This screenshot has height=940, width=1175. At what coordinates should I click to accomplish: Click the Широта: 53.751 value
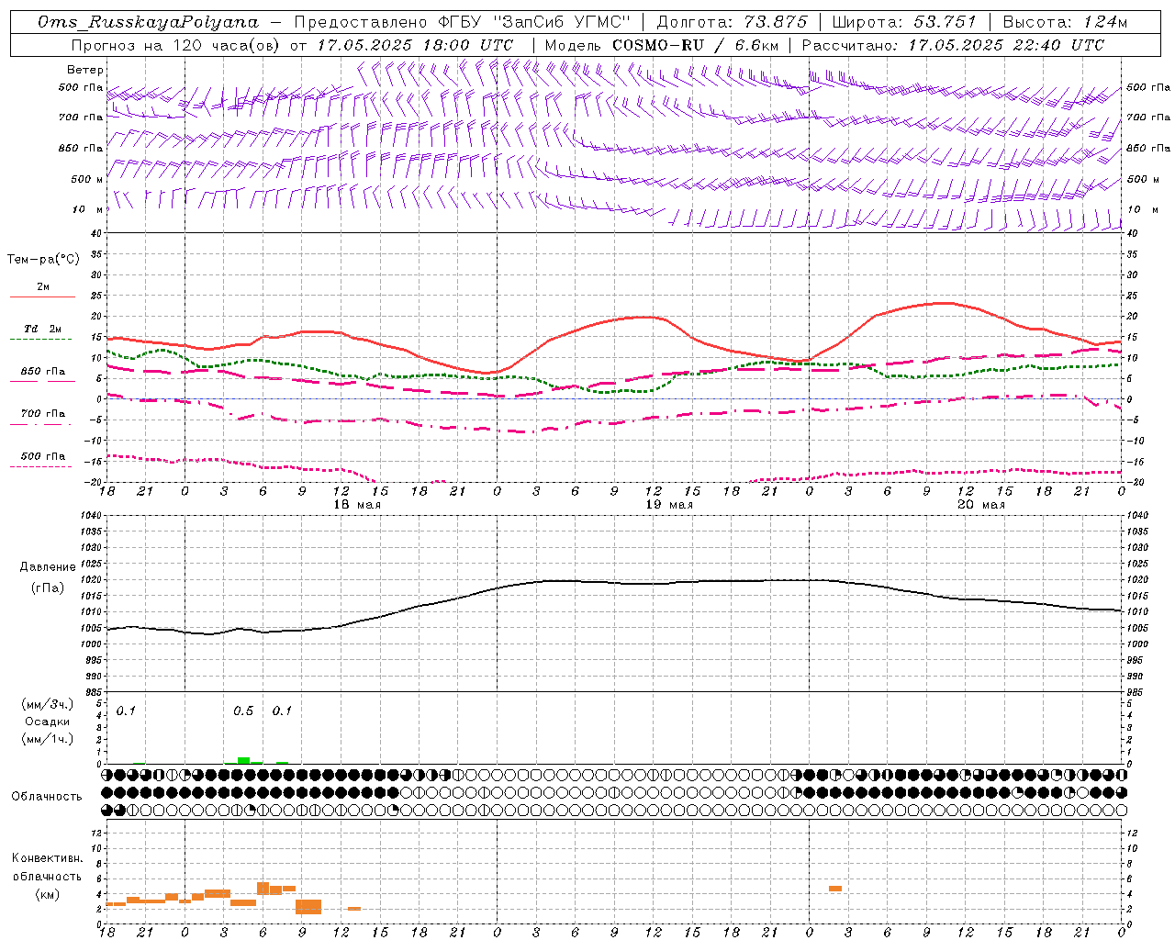905,22
